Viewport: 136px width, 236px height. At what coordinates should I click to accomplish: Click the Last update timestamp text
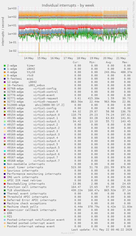[102, 230]
